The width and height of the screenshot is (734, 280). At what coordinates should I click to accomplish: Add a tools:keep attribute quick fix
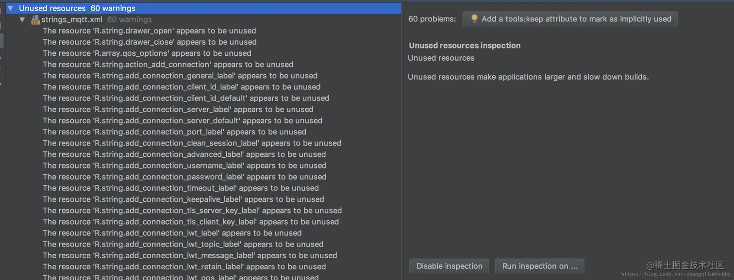(x=576, y=19)
